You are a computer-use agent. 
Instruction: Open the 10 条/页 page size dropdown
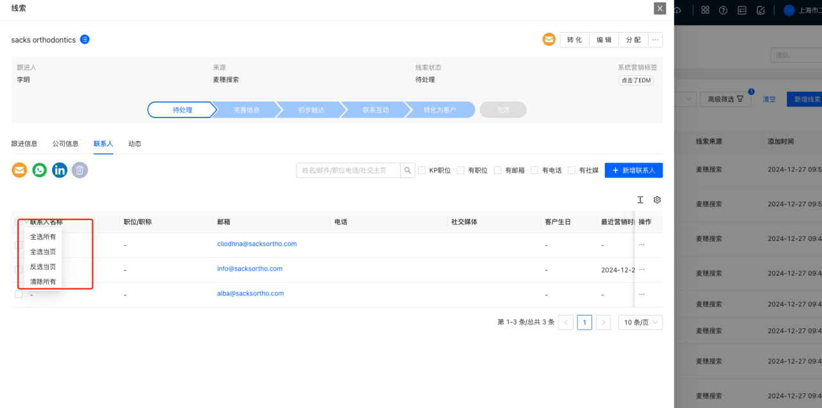click(x=640, y=323)
